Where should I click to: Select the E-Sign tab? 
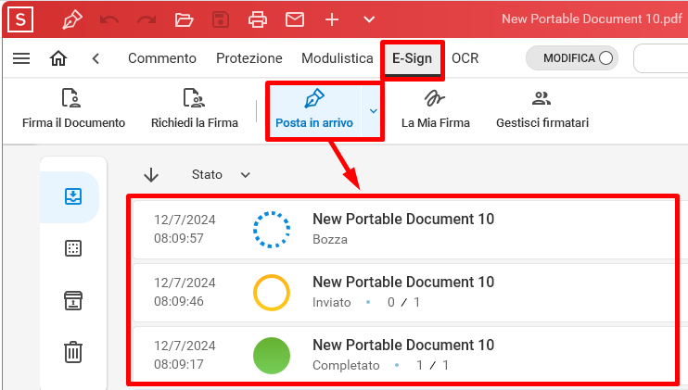[412, 58]
